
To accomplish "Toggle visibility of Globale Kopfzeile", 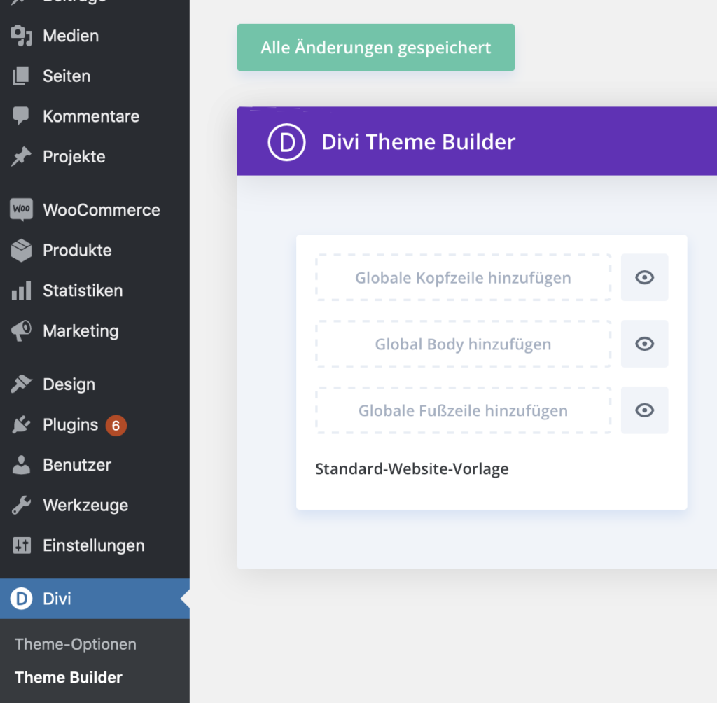I will tap(644, 278).
